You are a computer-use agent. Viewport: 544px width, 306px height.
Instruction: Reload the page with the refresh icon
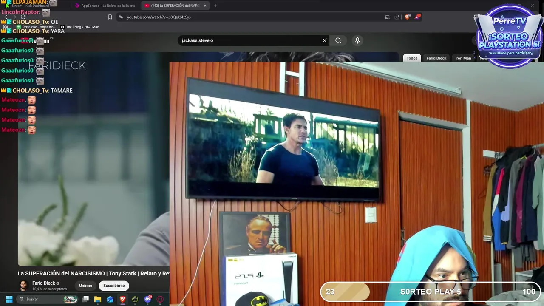tap(23, 17)
